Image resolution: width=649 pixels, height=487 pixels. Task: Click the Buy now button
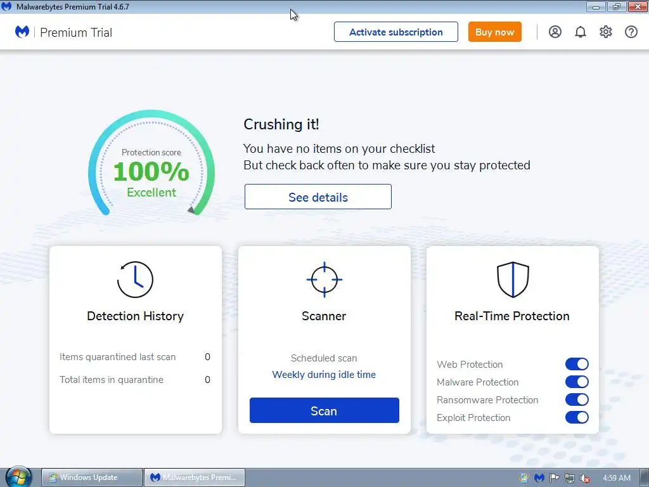click(x=494, y=32)
